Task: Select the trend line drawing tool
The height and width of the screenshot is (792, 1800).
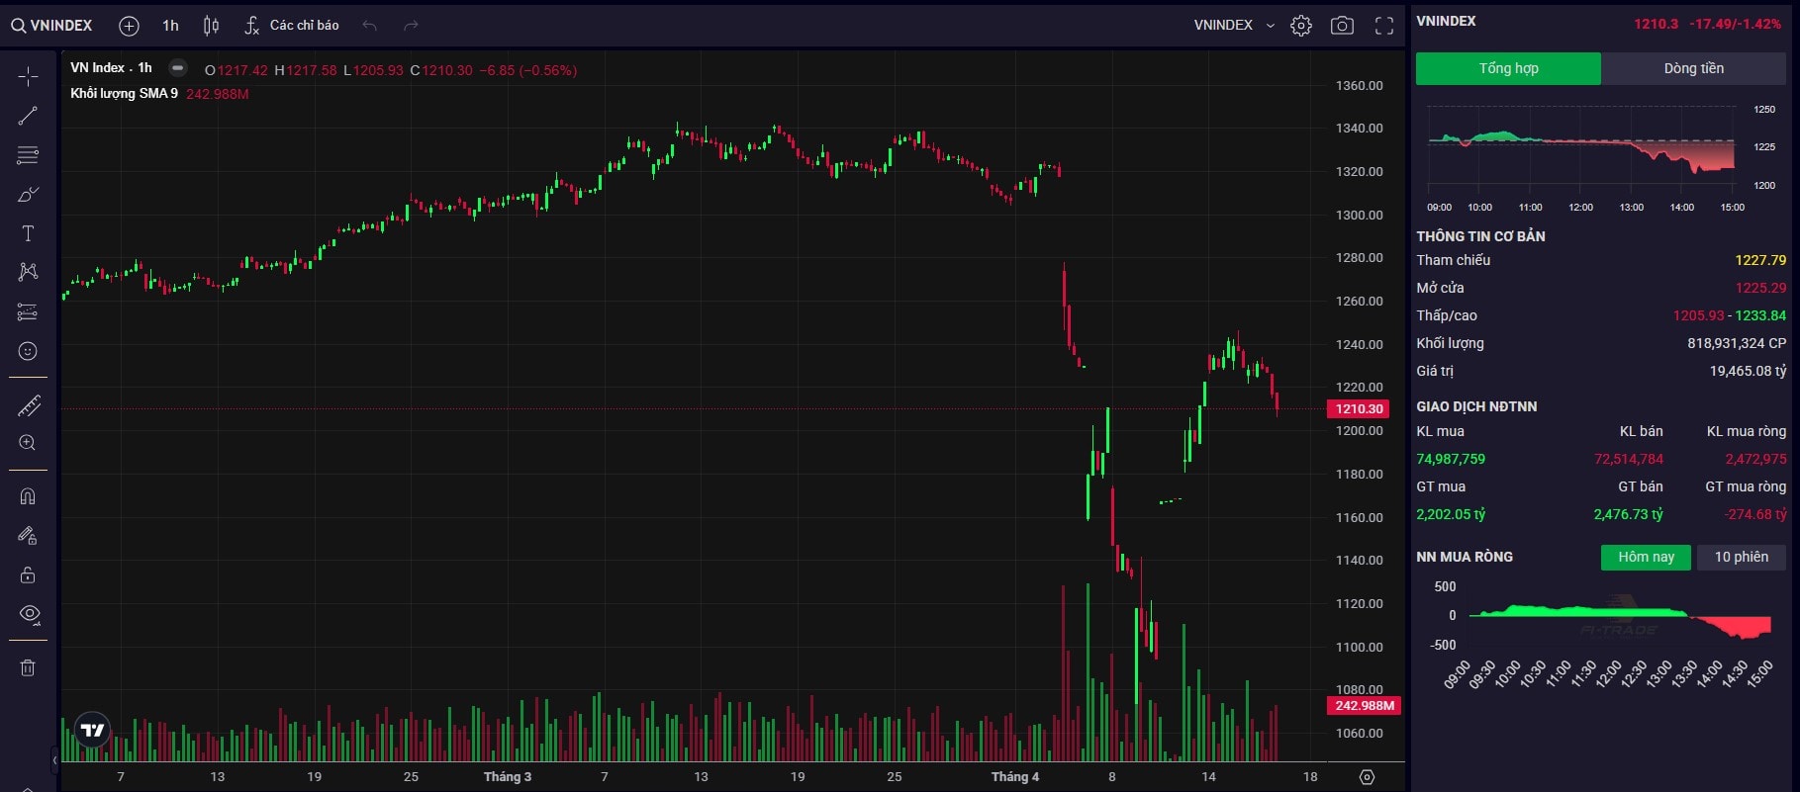Action: [28, 116]
